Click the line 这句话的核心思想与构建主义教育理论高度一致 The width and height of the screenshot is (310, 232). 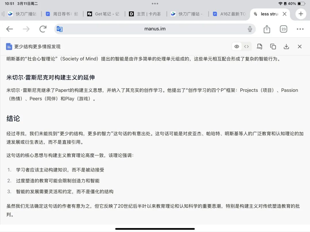pos(70,156)
